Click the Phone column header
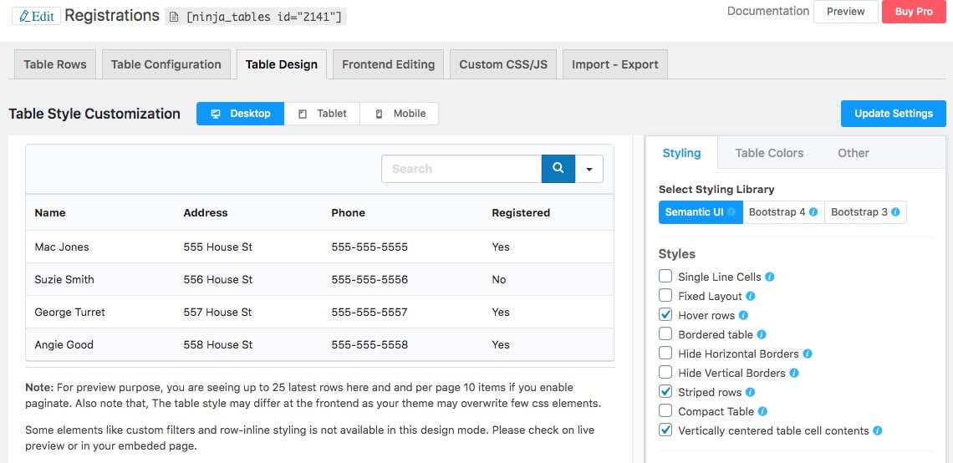Screen dimensions: 953x463 point(349,212)
